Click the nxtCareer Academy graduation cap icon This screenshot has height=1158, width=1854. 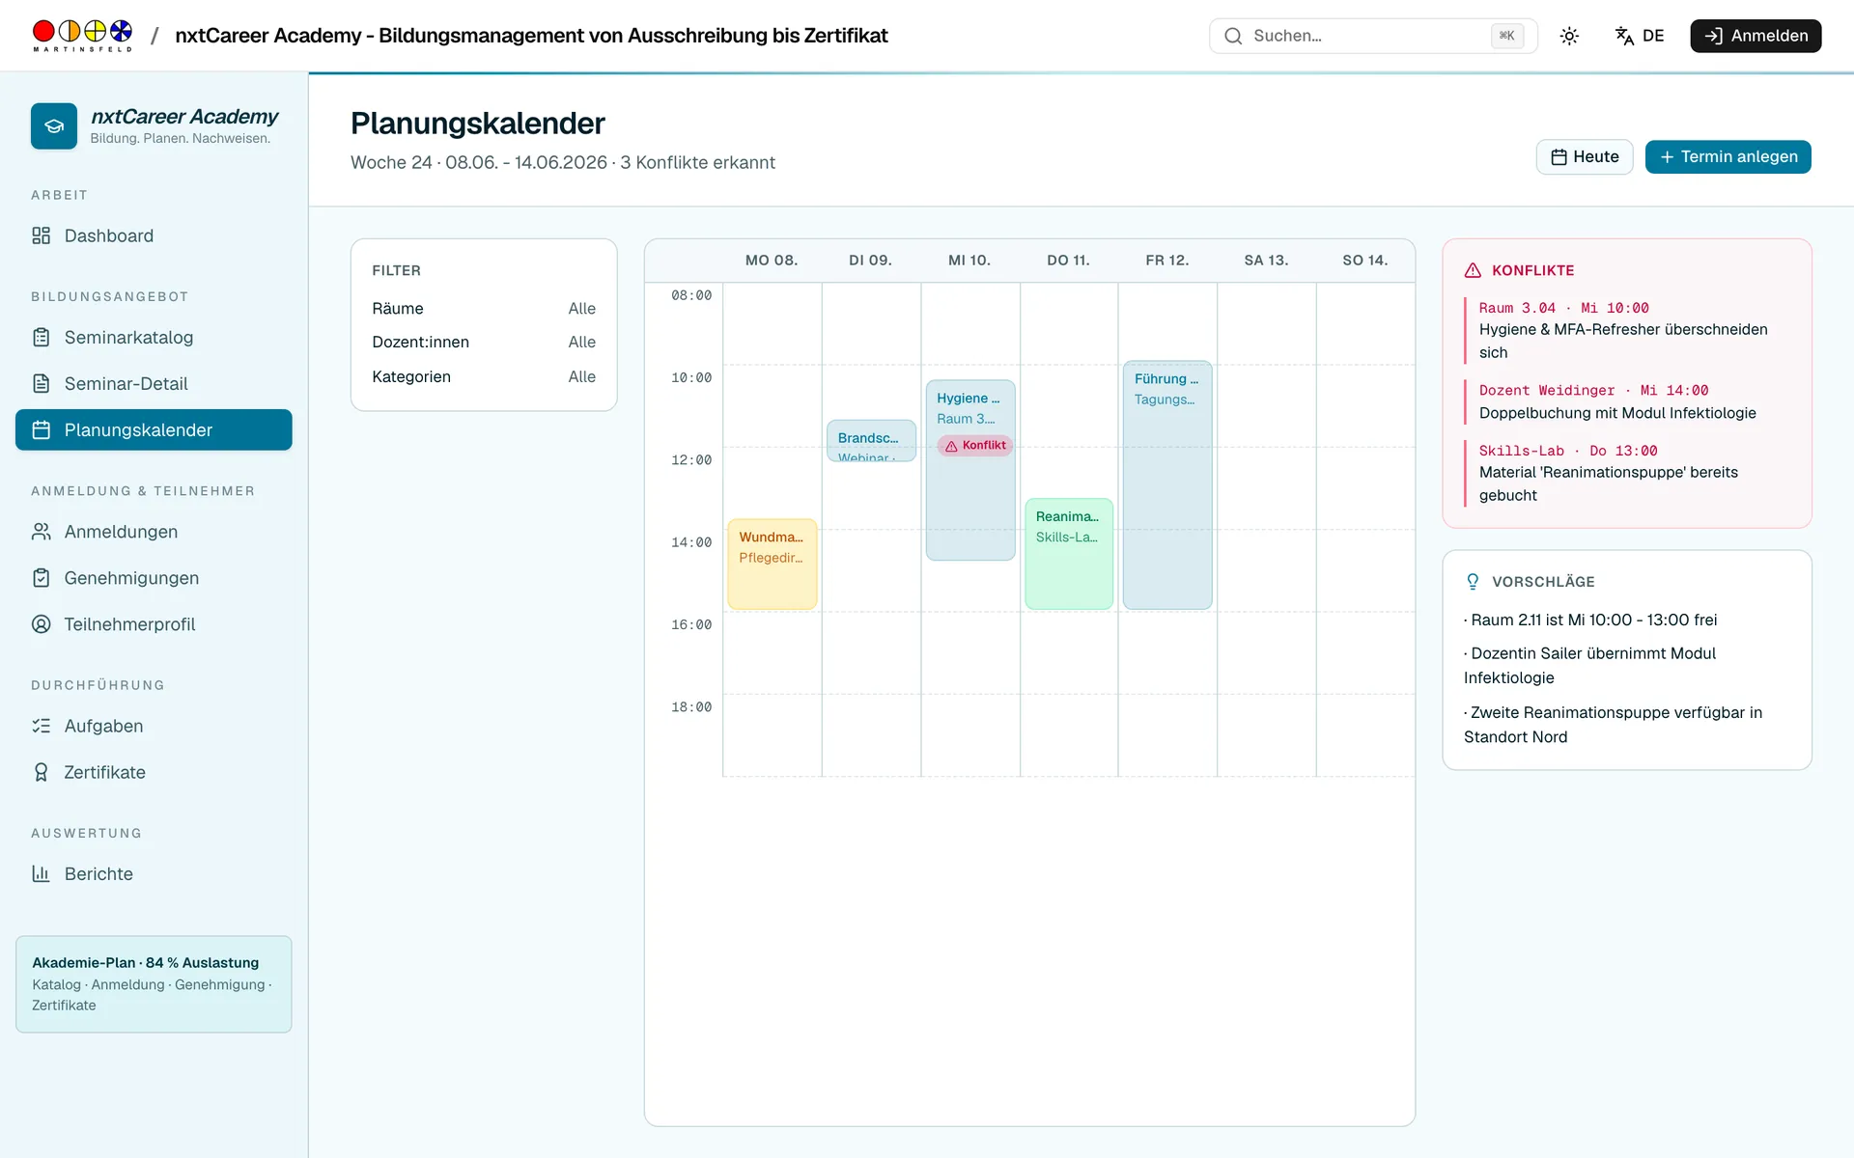tap(54, 126)
